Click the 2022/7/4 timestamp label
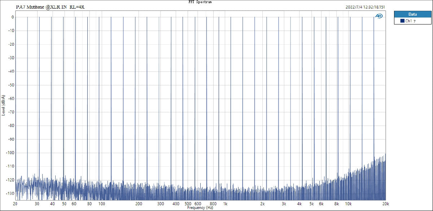Viewport: 433px width, 211px height. pos(366,7)
